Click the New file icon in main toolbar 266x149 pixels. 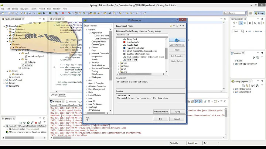click(x=3, y=13)
